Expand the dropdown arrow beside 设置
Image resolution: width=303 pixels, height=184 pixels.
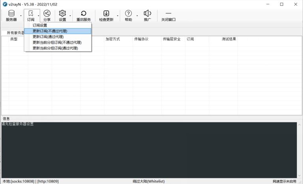(x=71, y=16)
